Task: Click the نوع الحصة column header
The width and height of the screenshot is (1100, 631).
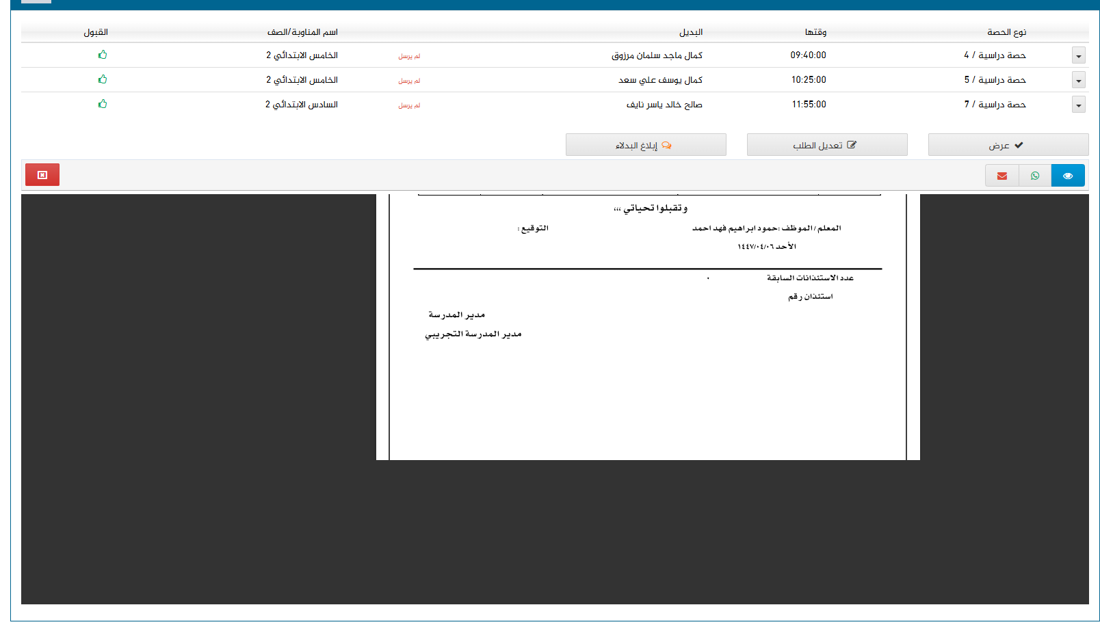Action: tap(1006, 32)
